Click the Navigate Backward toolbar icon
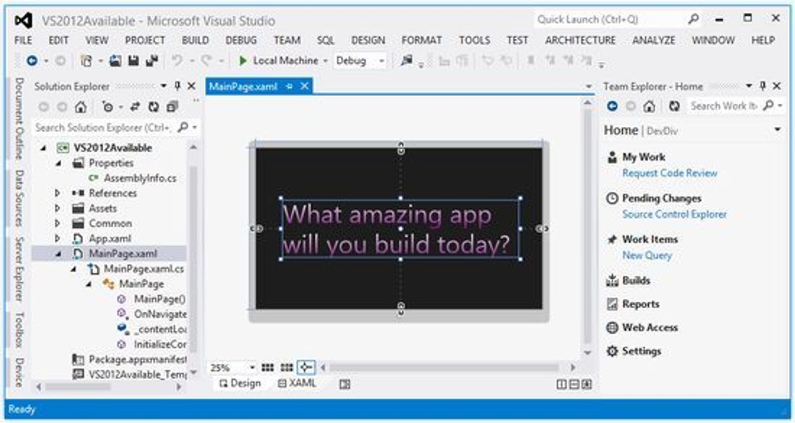 [32, 61]
